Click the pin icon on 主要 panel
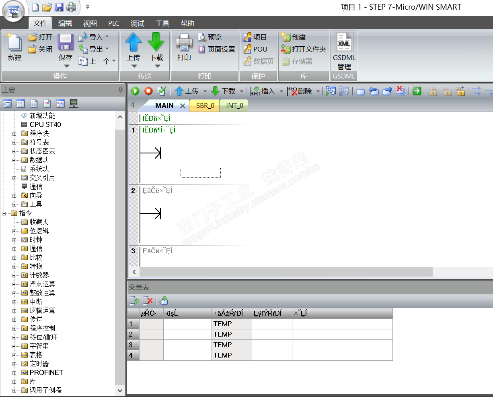The width and height of the screenshot is (493, 397). (120, 90)
